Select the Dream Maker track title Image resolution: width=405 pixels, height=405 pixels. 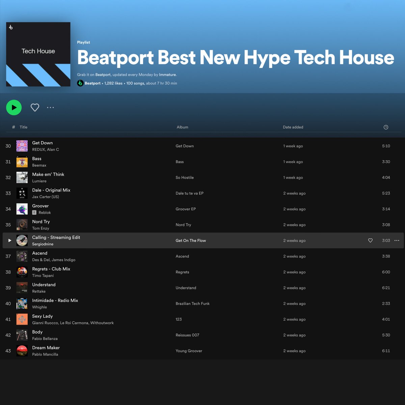46,348
